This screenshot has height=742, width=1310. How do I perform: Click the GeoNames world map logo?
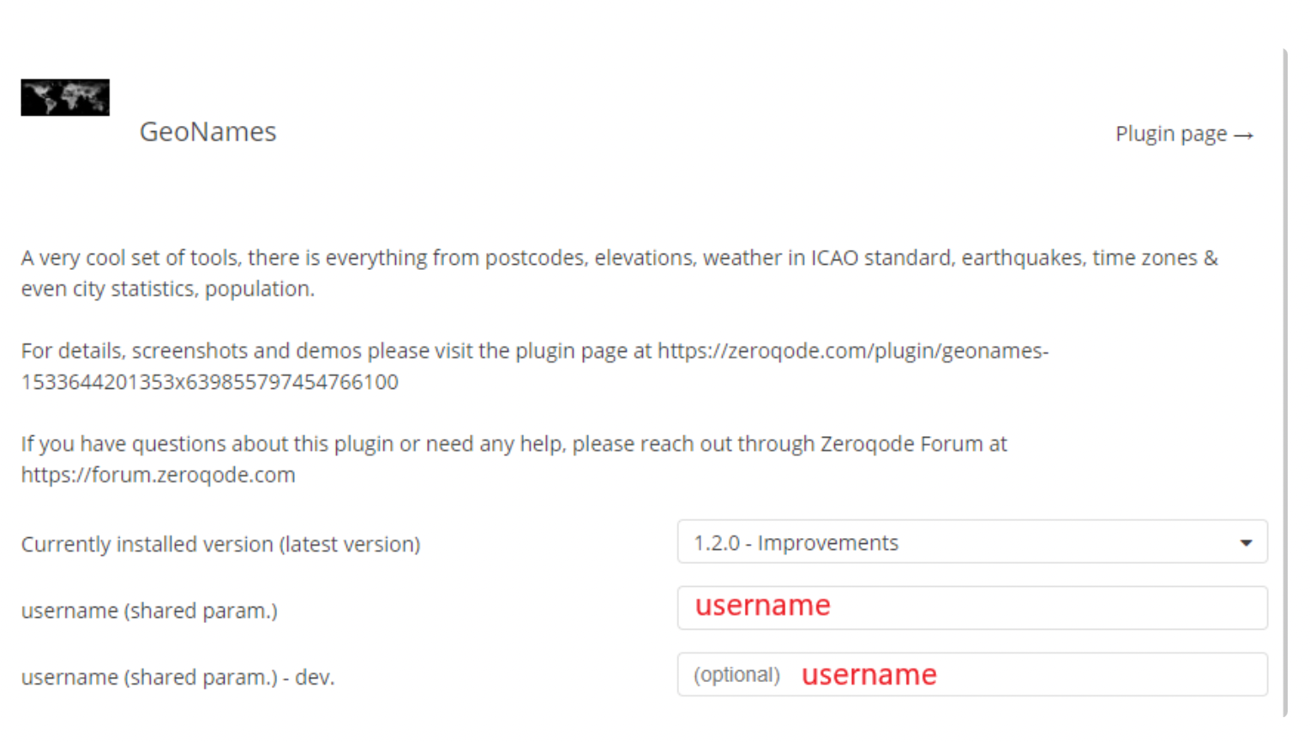coord(65,98)
